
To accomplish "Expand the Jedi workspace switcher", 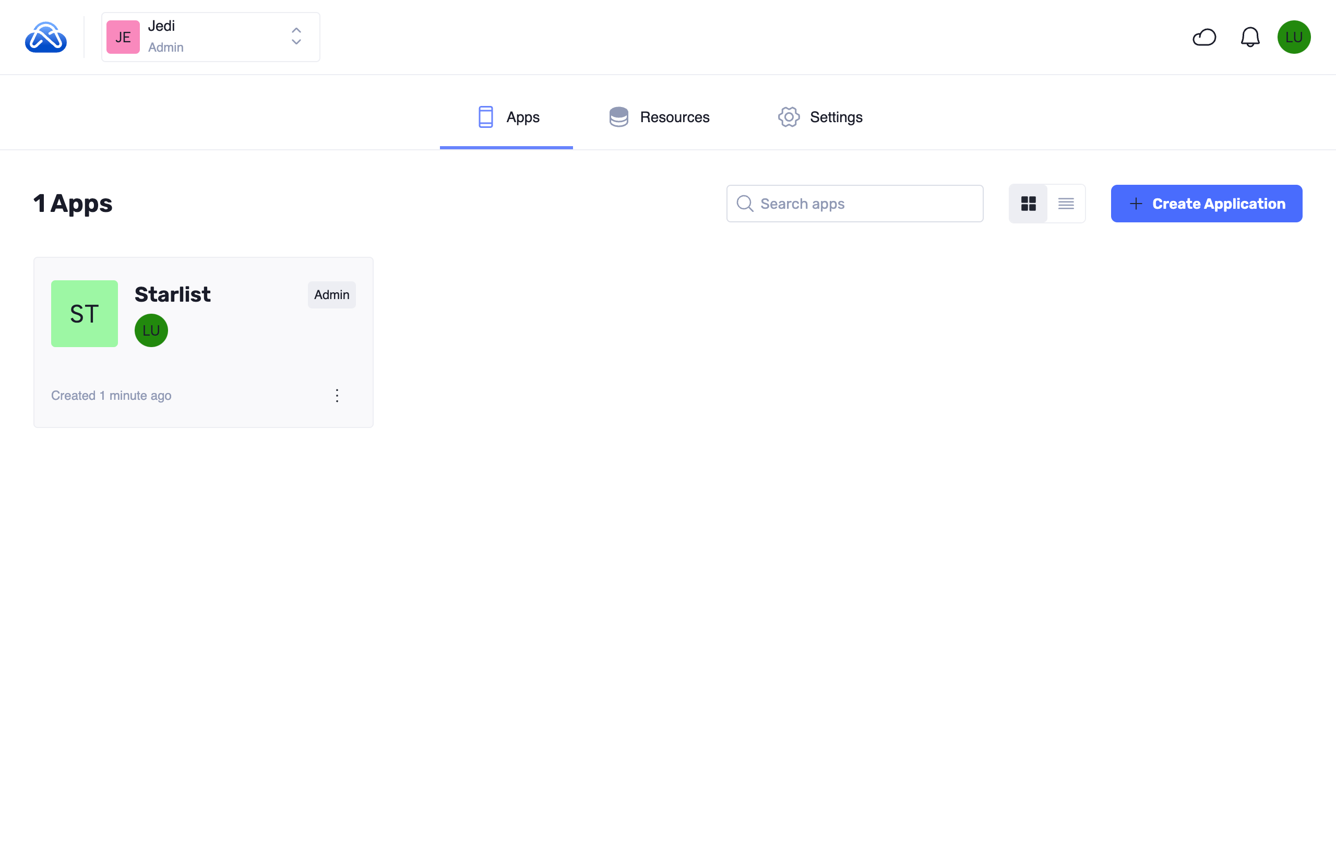I will coord(210,37).
